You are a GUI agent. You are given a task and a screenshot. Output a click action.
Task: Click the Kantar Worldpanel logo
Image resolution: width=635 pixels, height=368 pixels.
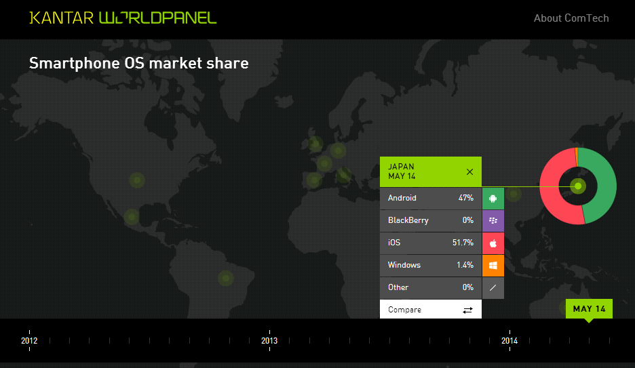[123, 18]
